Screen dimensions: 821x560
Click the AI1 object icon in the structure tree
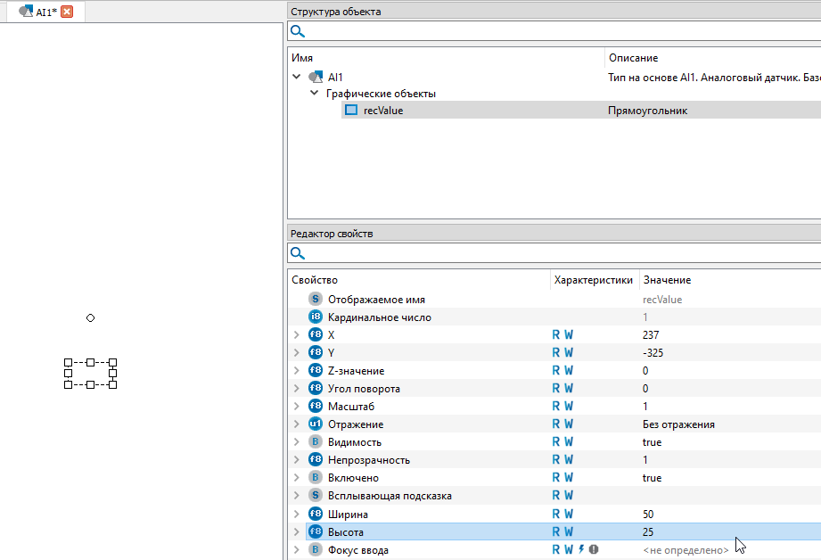[316, 78]
